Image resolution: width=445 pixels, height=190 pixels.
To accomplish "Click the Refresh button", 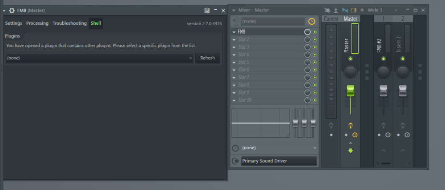I will coord(207,58).
